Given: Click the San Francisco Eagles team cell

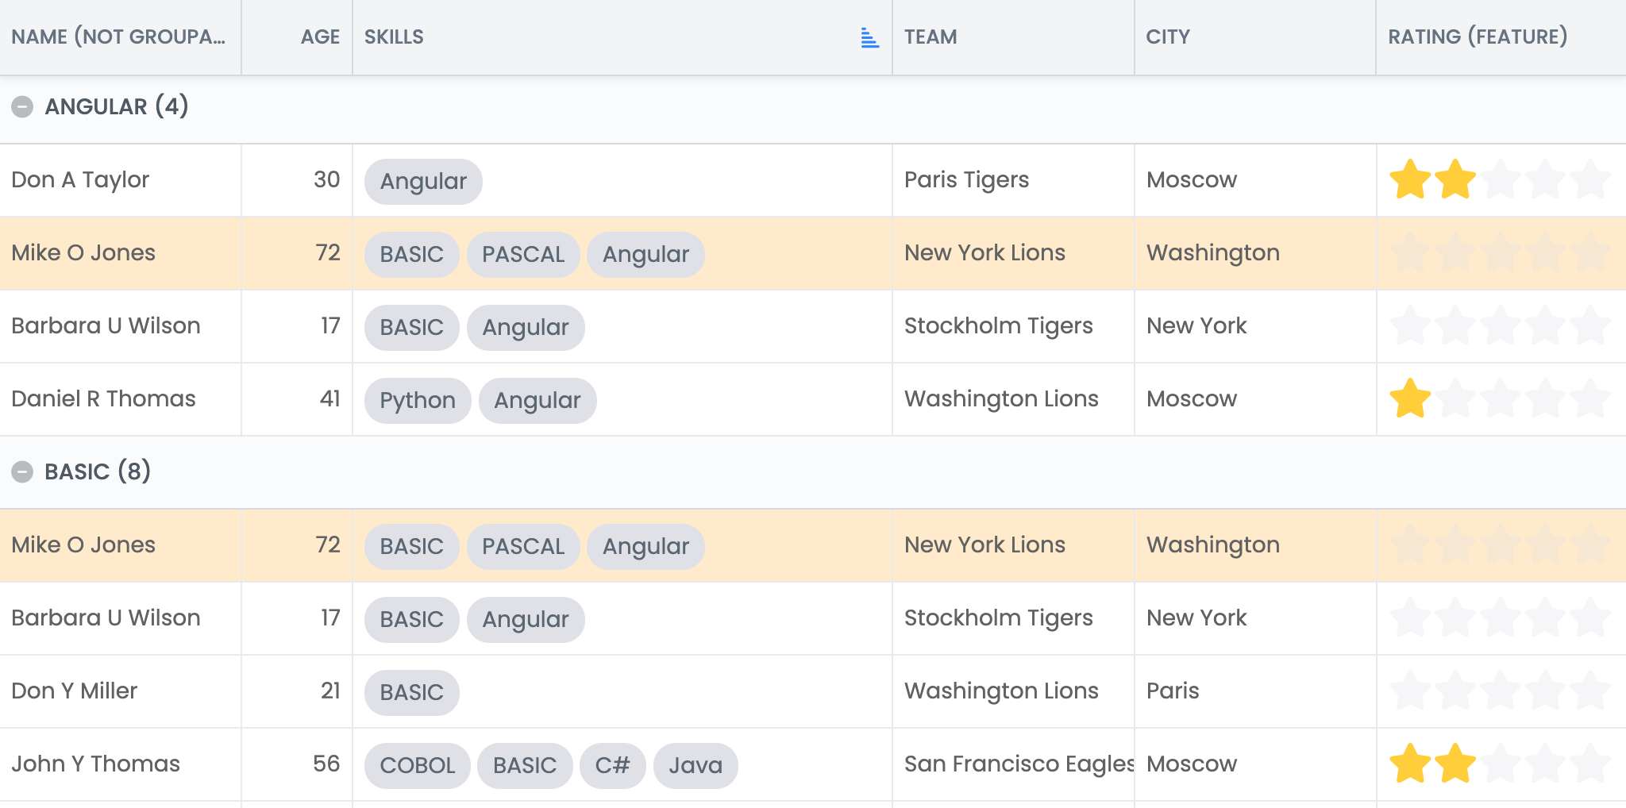Looking at the screenshot, I should (x=1014, y=764).
